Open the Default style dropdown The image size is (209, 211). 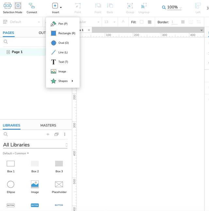pyautogui.click(x=25, y=22)
